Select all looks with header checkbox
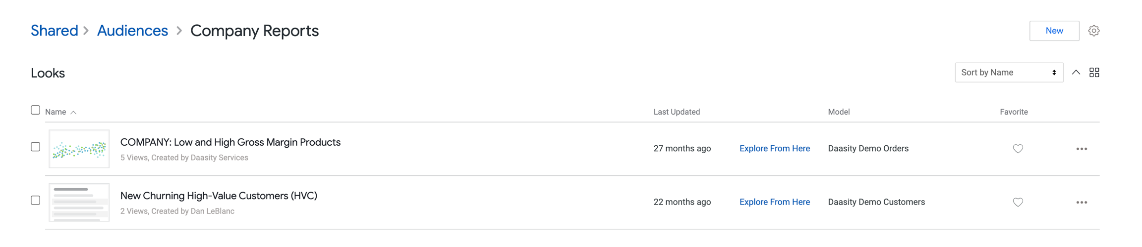 point(36,110)
